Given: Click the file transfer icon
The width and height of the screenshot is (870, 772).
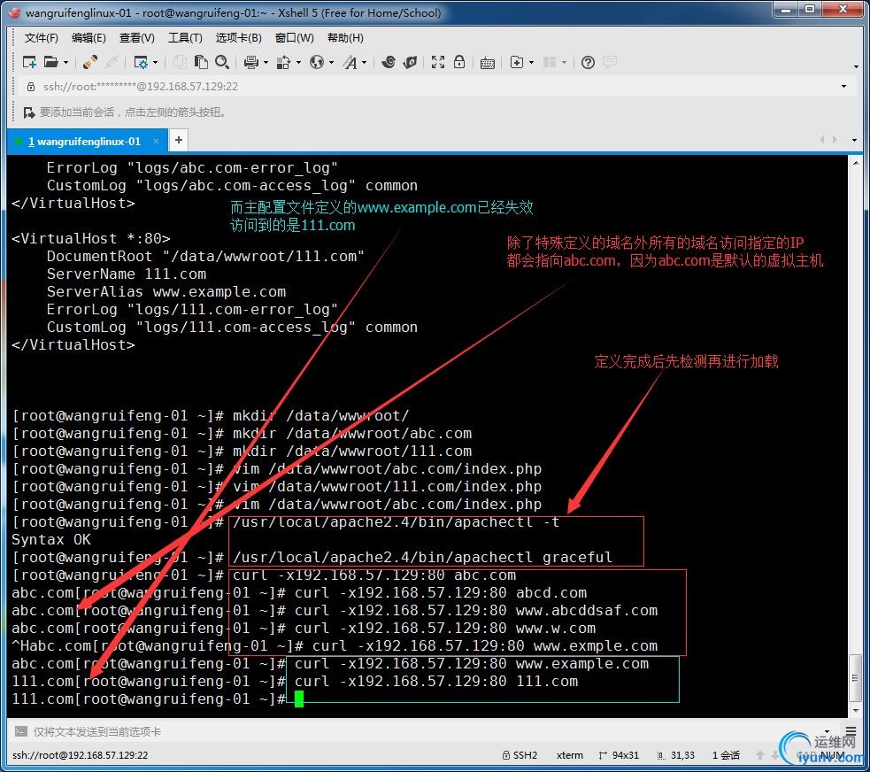Looking at the screenshot, I should (283, 62).
